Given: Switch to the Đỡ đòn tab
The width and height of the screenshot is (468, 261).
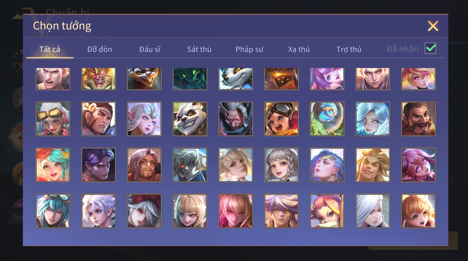Looking at the screenshot, I should pos(100,49).
